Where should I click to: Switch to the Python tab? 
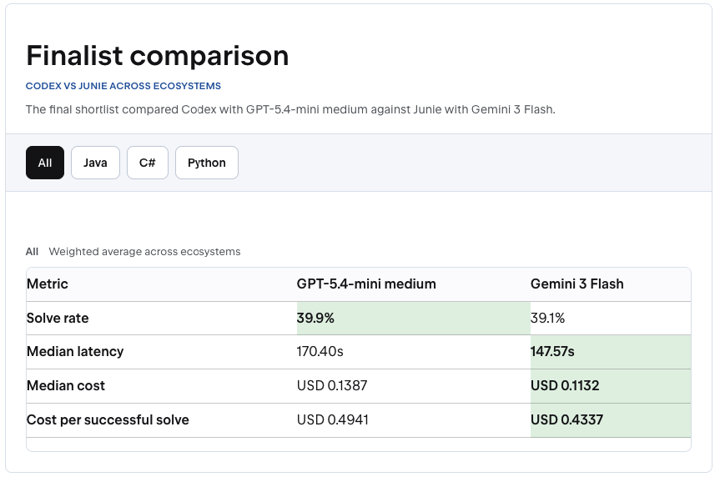click(207, 163)
